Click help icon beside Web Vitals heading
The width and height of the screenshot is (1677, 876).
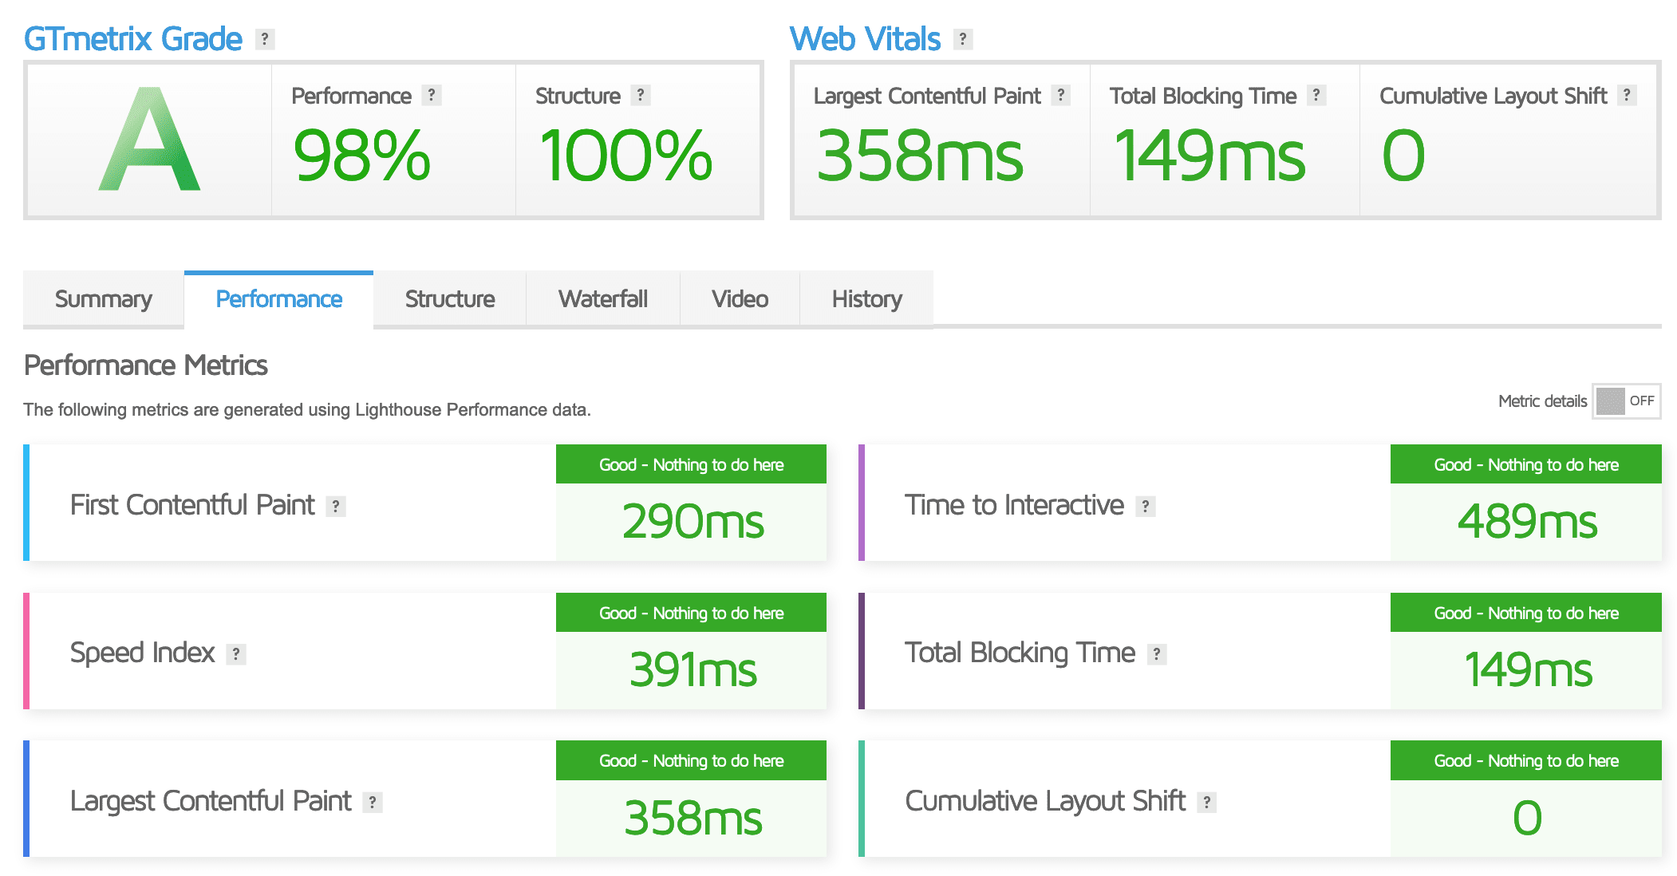(x=963, y=39)
